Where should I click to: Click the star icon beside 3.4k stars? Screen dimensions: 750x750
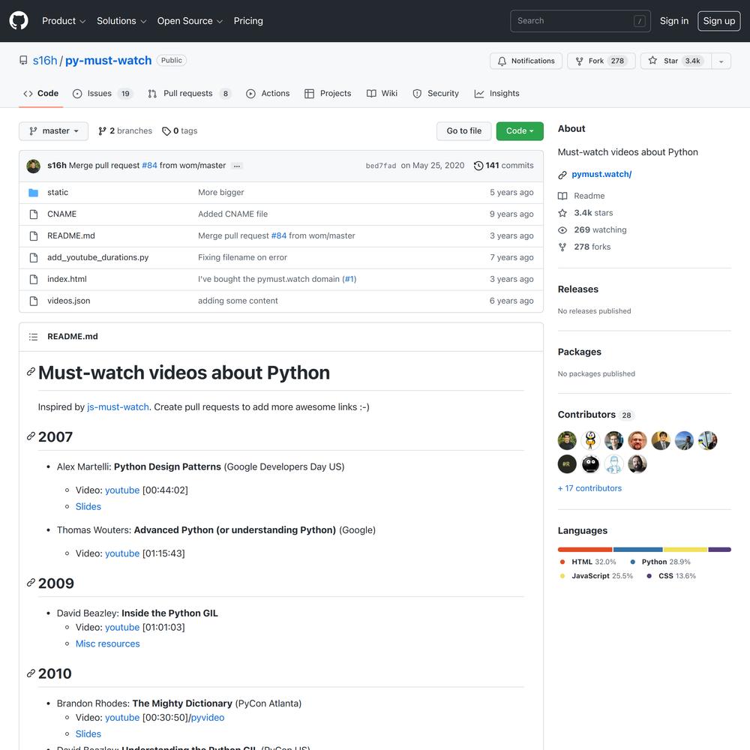point(562,213)
